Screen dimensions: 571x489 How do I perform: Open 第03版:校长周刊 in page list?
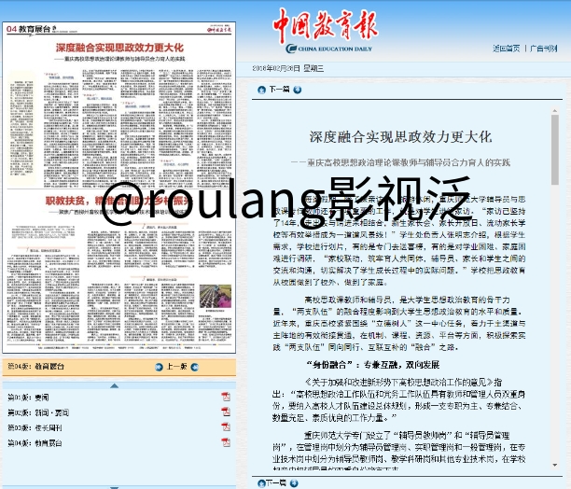click(x=35, y=427)
